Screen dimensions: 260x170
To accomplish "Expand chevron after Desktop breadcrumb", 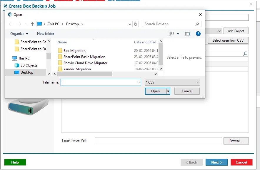I will (82, 24).
